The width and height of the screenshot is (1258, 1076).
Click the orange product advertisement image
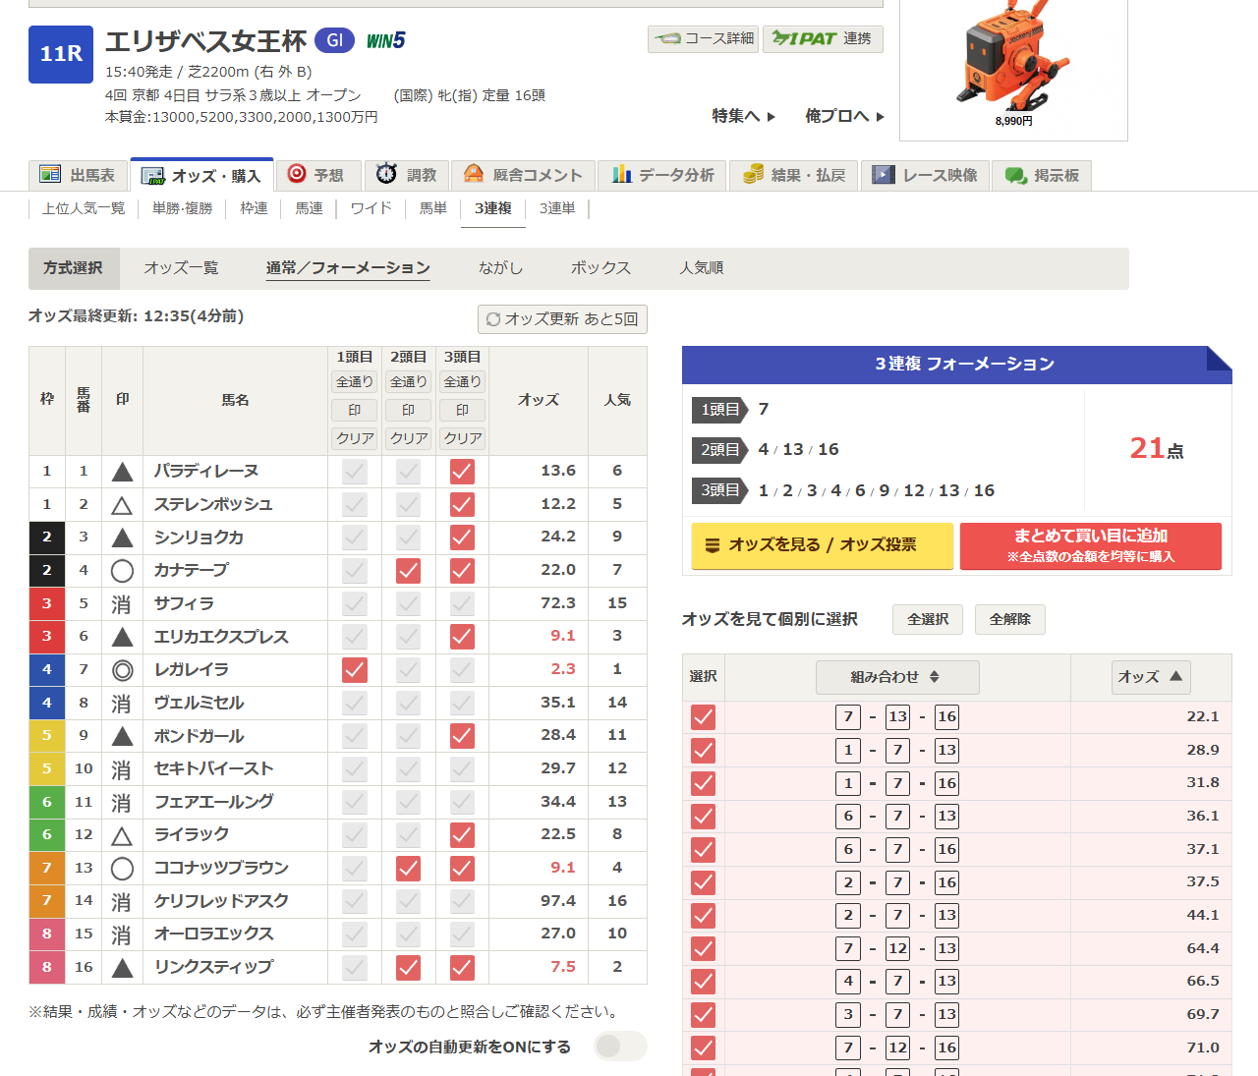tap(1012, 59)
